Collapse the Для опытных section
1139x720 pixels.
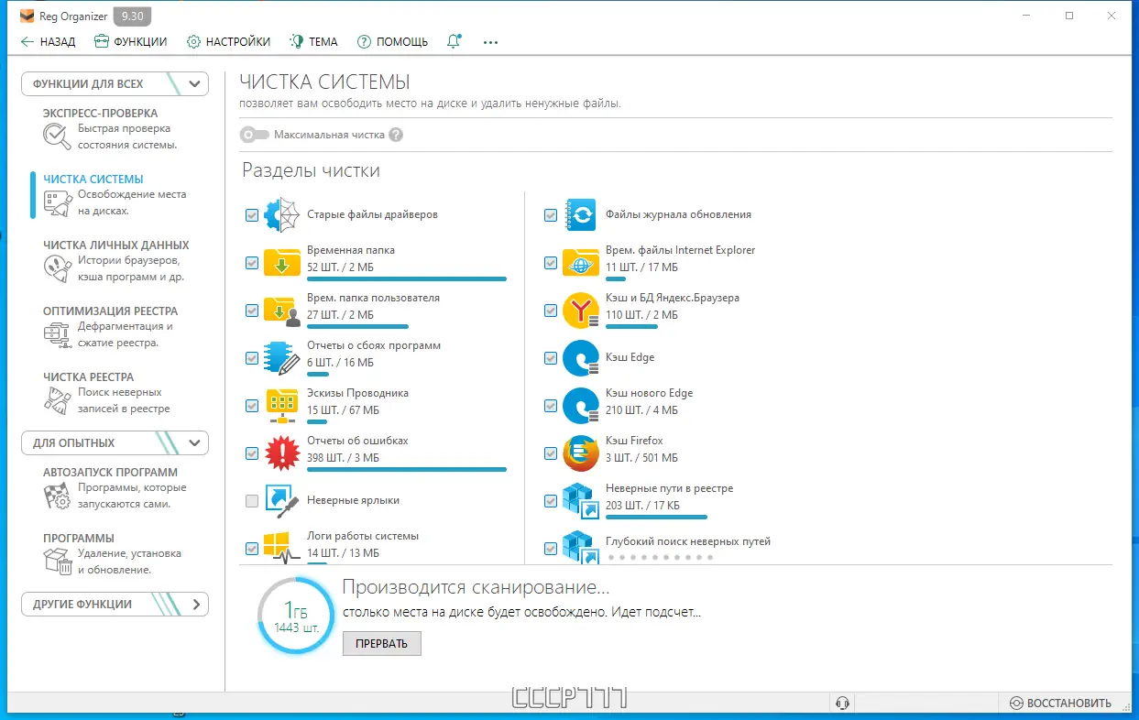[115, 443]
